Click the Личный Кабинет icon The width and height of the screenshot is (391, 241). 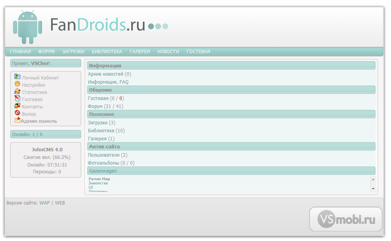click(x=17, y=76)
